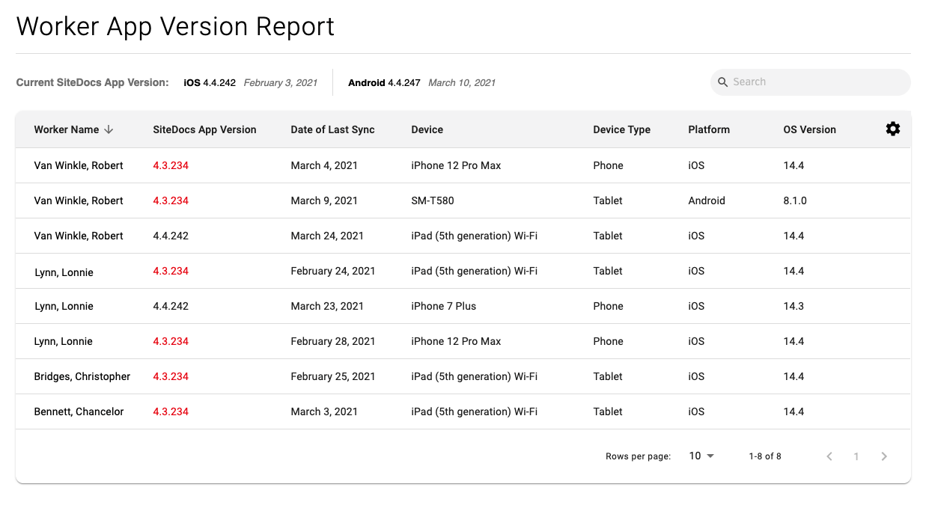
Task: Click March 3, 2021 sync date
Action: point(324,411)
